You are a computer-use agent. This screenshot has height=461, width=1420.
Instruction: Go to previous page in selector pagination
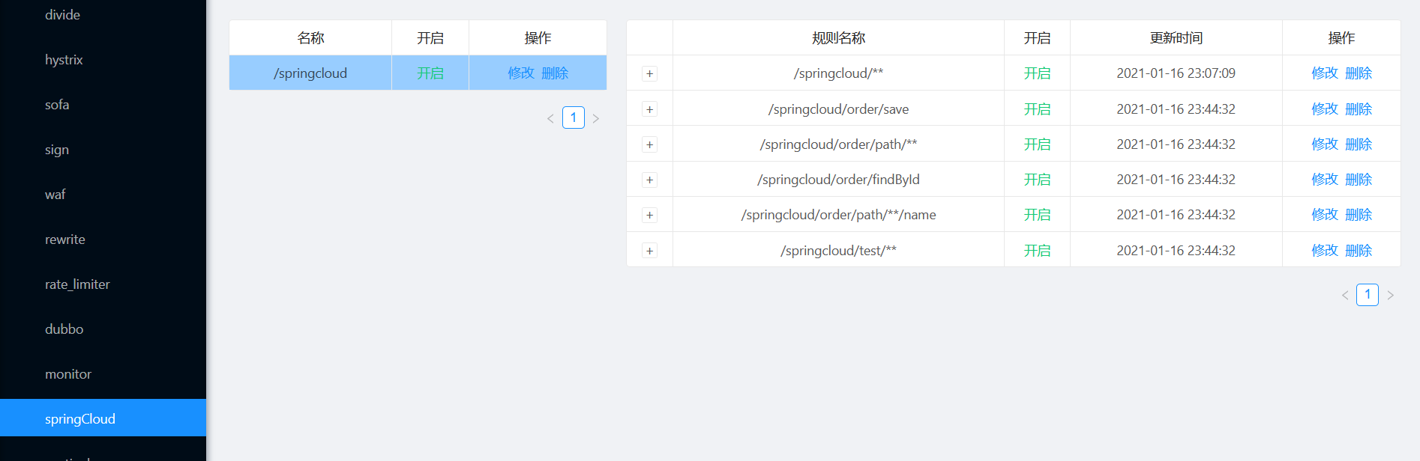click(550, 118)
